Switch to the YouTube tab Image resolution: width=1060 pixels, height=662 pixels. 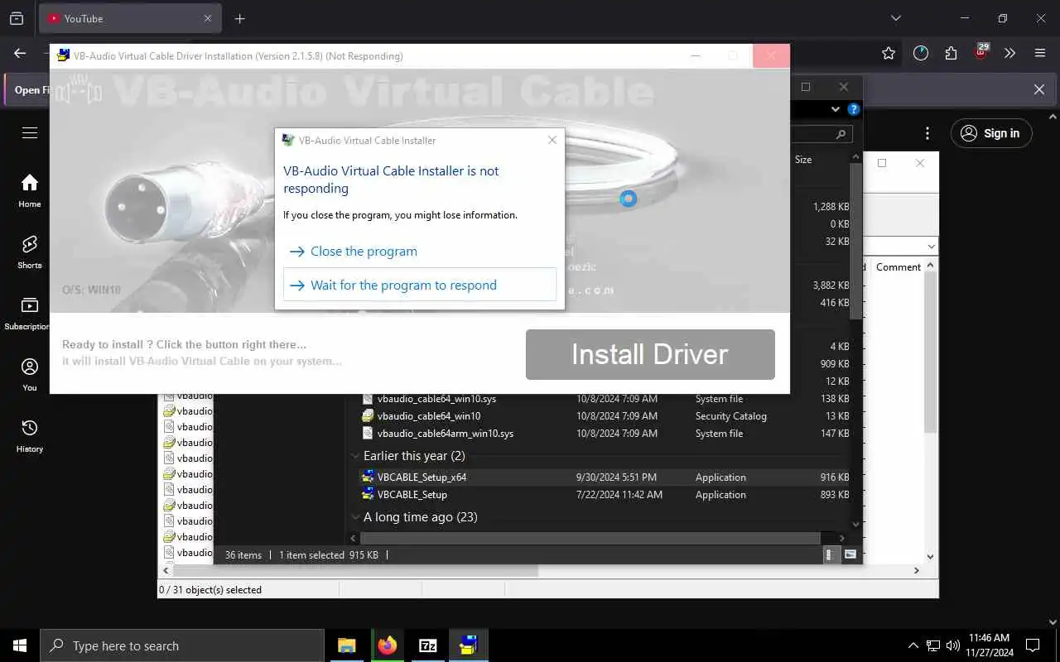(129, 18)
